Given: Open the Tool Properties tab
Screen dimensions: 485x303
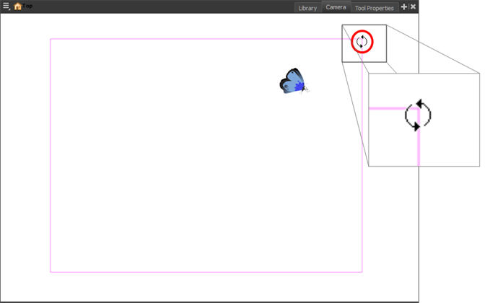Looking at the screenshot, I should [375, 8].
